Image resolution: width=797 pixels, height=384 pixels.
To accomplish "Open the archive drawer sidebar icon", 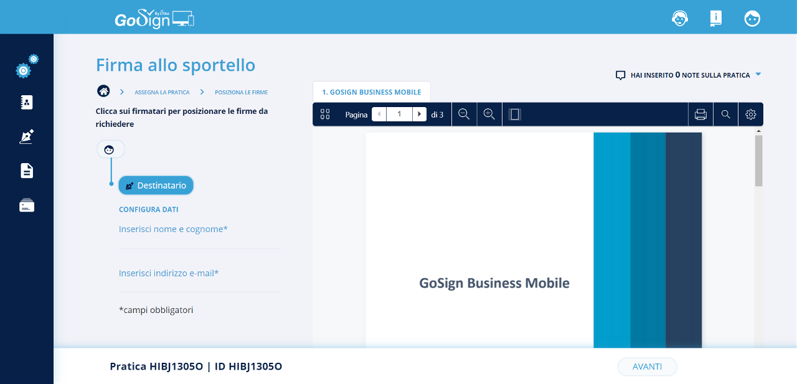I will click(27, 205).
